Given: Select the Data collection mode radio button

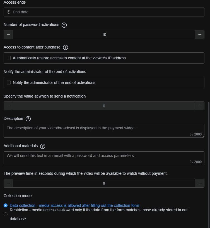Looking at the screenshot, I should (6, 205).
